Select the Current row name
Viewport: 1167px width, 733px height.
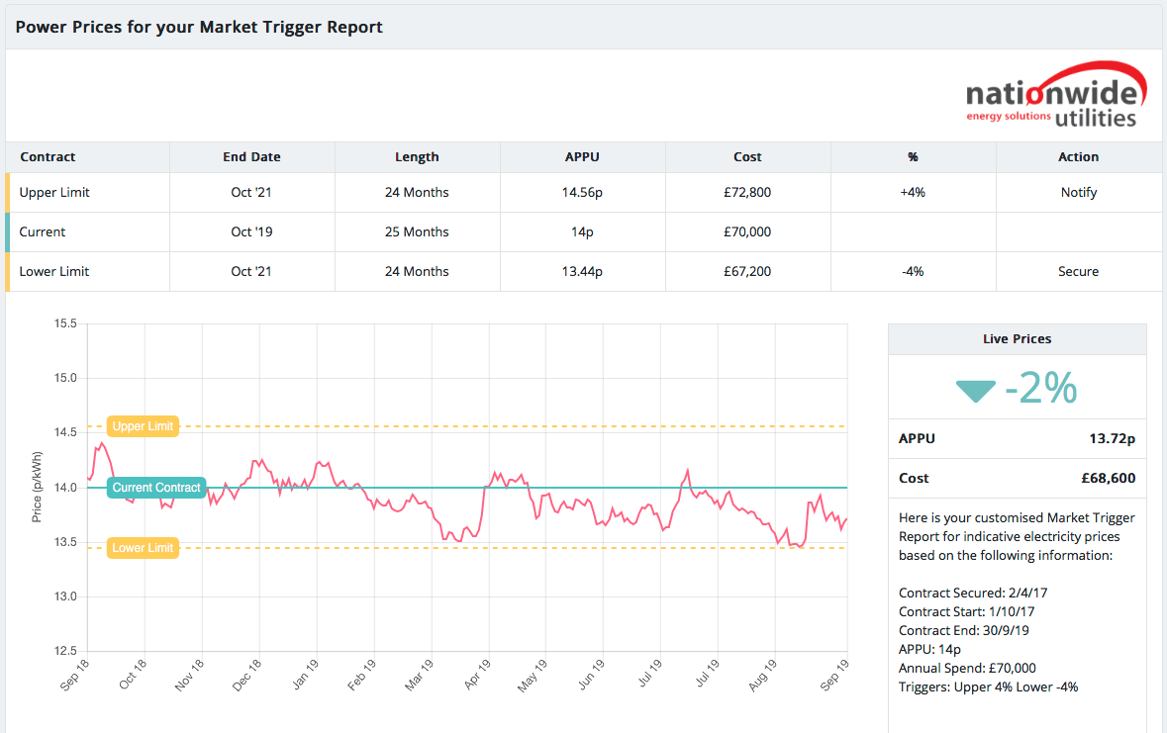pos(43,232)
